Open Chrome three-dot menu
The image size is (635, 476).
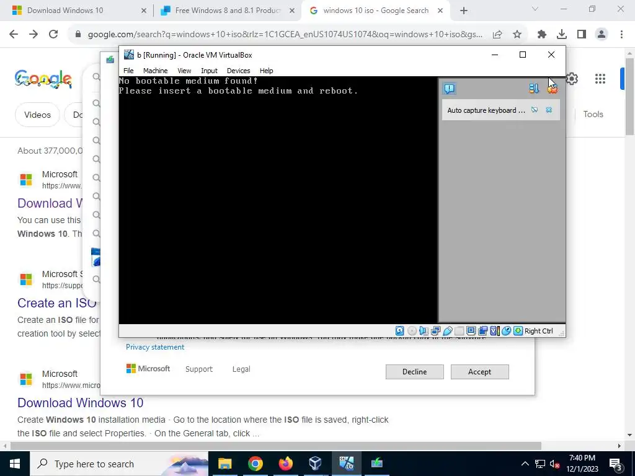click(621, 35)
